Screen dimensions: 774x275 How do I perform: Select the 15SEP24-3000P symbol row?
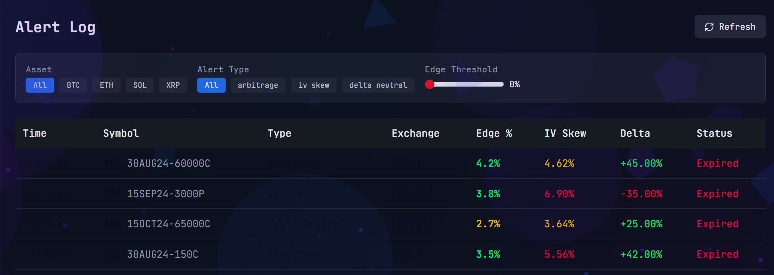[x=390, y=194]
